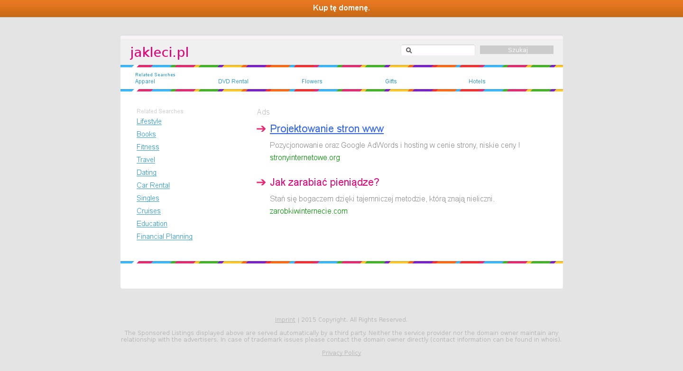Open the Privacy Policy footer link
The height and width of the screenshot is (371, 683).
[341, 353]
